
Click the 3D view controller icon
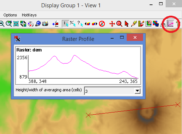point(31,24)
